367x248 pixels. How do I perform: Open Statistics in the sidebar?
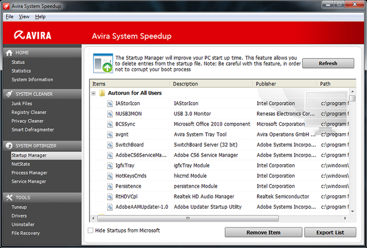pos(21,71)
